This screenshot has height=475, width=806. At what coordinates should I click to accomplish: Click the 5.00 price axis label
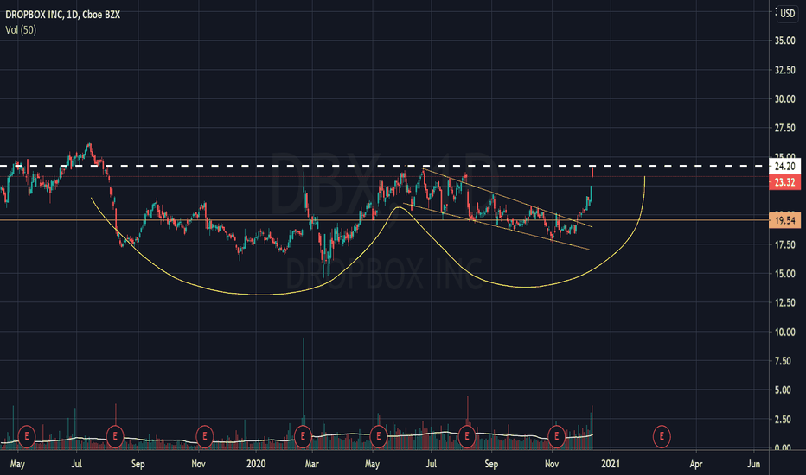pos(784,390)
